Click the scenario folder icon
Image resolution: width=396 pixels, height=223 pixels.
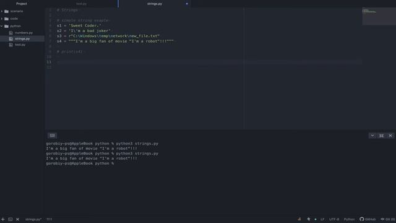[x=7, y=11]
